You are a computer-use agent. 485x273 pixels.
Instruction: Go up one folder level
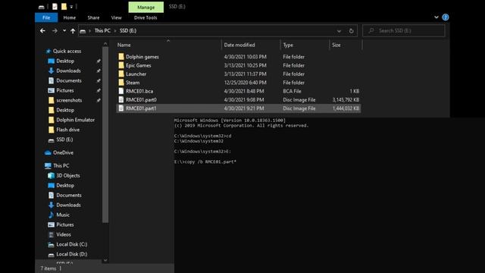coord(73,30)
